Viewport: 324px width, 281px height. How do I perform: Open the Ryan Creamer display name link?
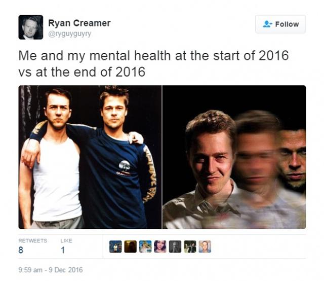[79, 23]
